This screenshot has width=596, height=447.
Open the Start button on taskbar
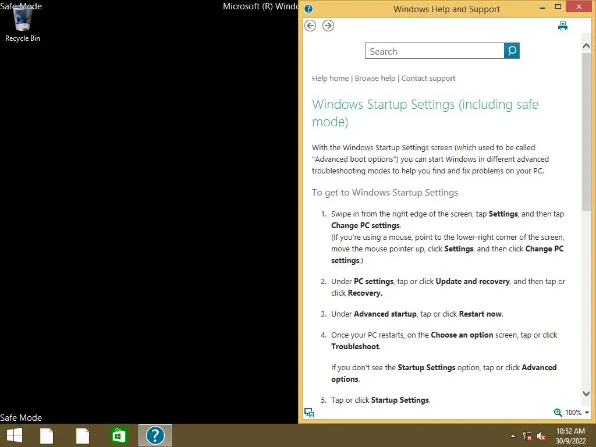pos(15,435)
